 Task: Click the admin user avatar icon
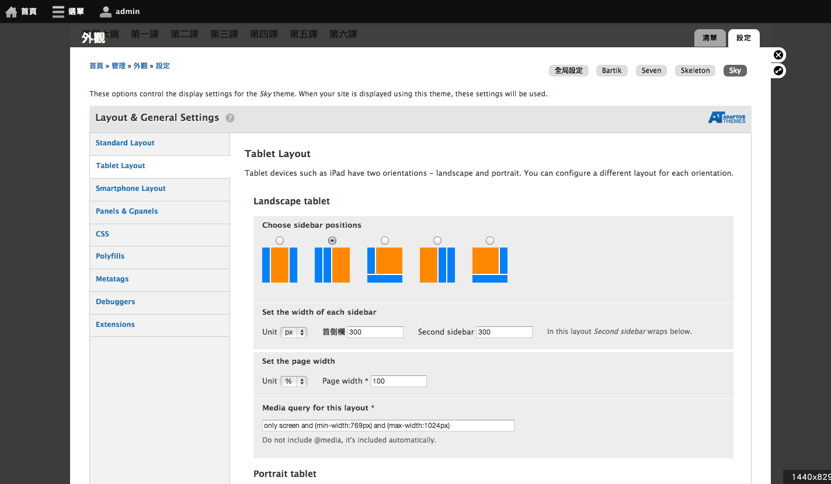point(106,12)
